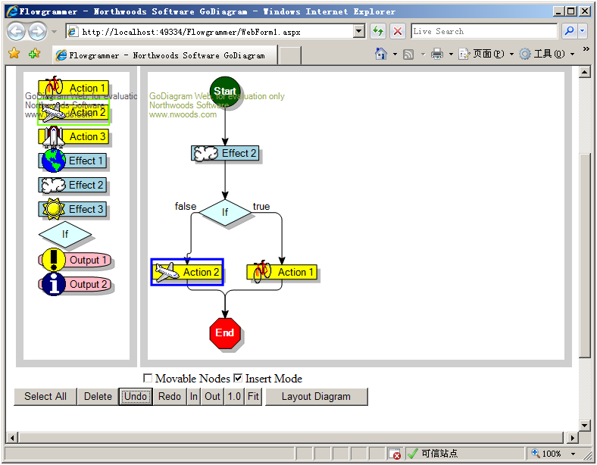Viewport: 597px width, 465px height.
Task: Expand the feeds dropdown arrow
Action: pos(423,55)
